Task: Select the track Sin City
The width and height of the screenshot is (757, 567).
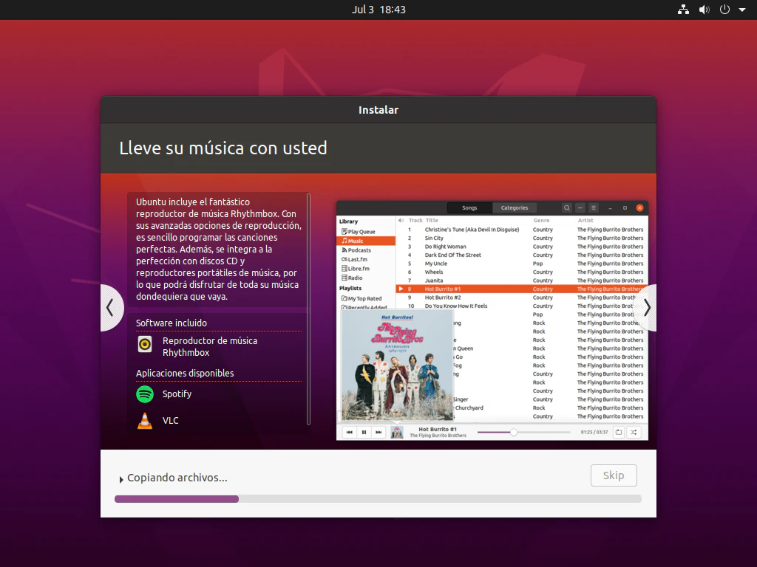Action: (521, 238)
